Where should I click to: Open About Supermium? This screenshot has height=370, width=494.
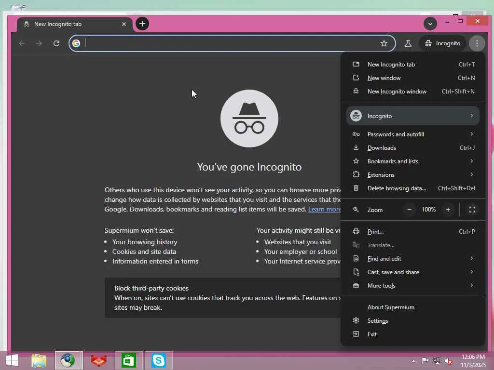[413, 307]
